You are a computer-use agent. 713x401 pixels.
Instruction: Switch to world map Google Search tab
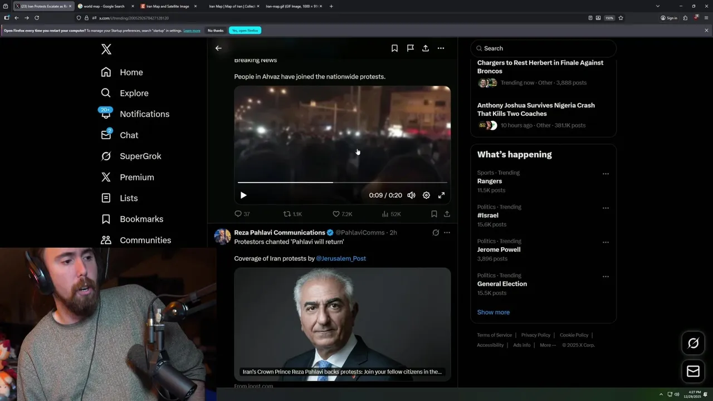(x=105, y=6)
